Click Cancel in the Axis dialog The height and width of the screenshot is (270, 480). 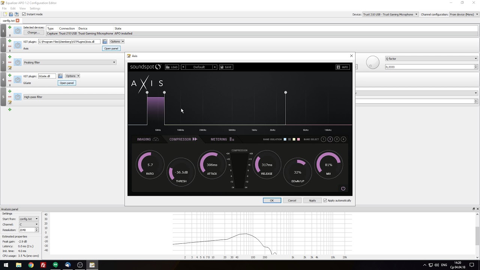click(x=292, y=201)
